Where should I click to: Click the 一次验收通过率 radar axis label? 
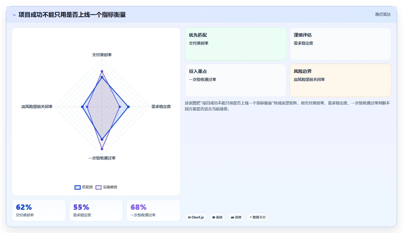(102, 158)
